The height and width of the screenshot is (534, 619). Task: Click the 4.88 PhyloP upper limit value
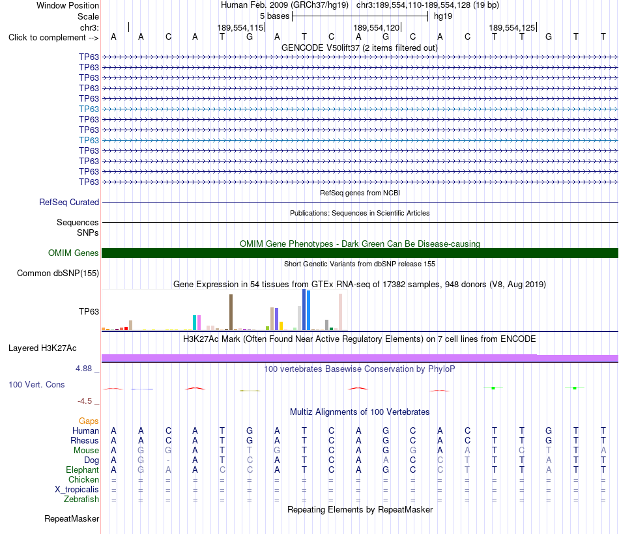click(83, 369)
